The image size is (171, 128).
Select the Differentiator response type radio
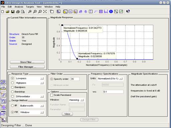click(13, 96)
